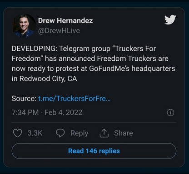This screenshot has width=189, height=174.
Task: Click the word DEVELOPING in tweet
Action: [34, 48]
